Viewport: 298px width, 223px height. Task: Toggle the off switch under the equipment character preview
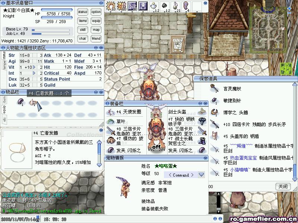(156, 146)
